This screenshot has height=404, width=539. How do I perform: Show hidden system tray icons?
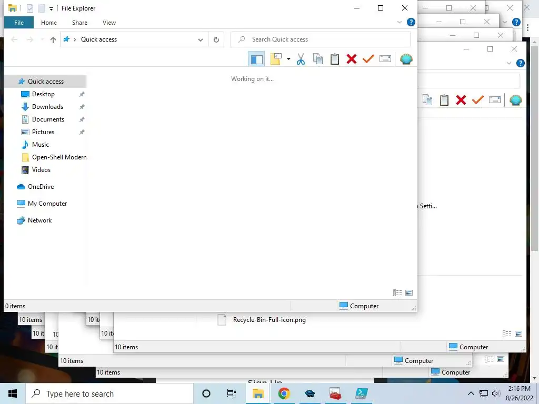click(471, 393)
